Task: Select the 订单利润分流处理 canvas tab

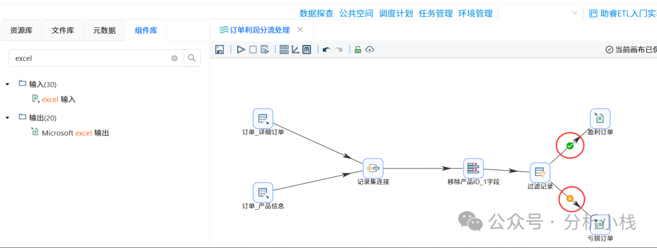Action: click(254, 30)
